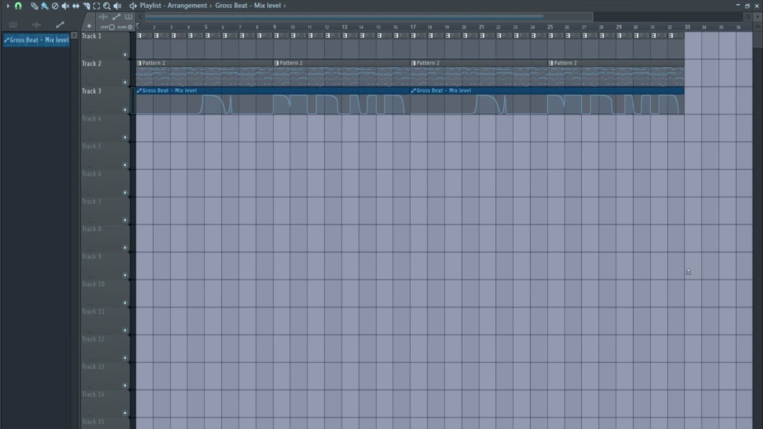Focus pattern clips in playlist toolbar

(128, 17)
